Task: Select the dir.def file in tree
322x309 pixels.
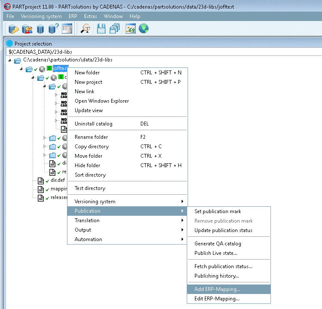Action: coord(58,180)
